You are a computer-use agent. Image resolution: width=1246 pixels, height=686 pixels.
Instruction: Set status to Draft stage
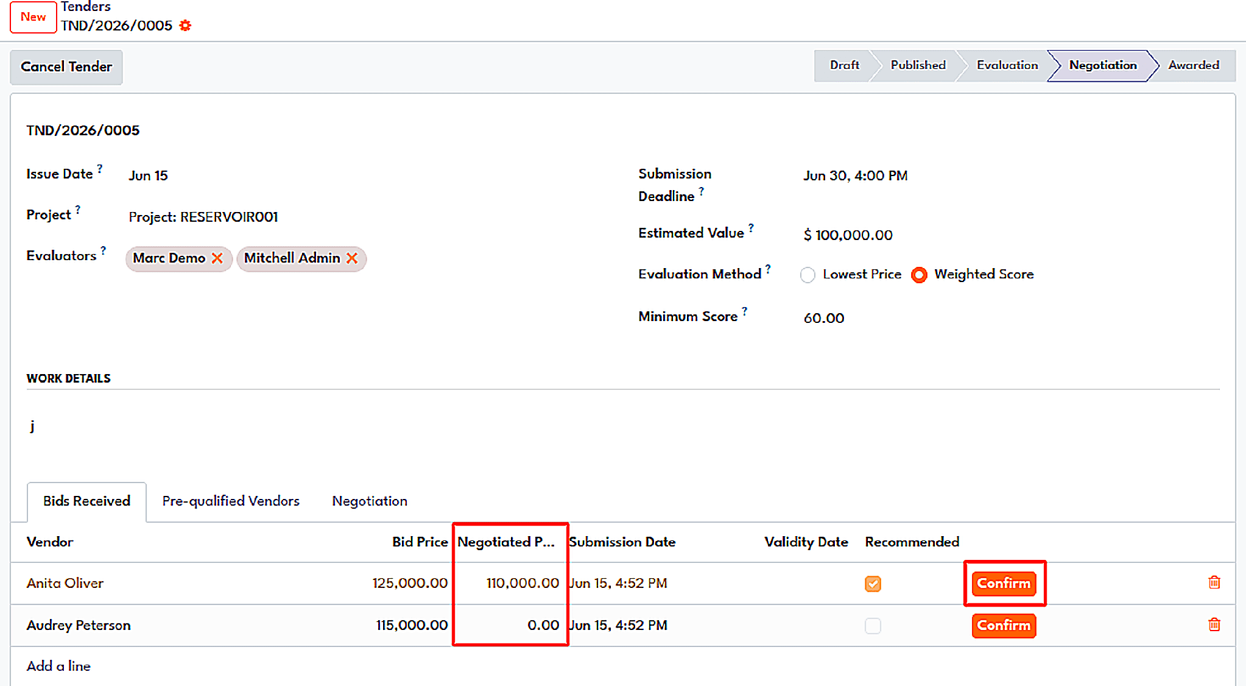844,65
